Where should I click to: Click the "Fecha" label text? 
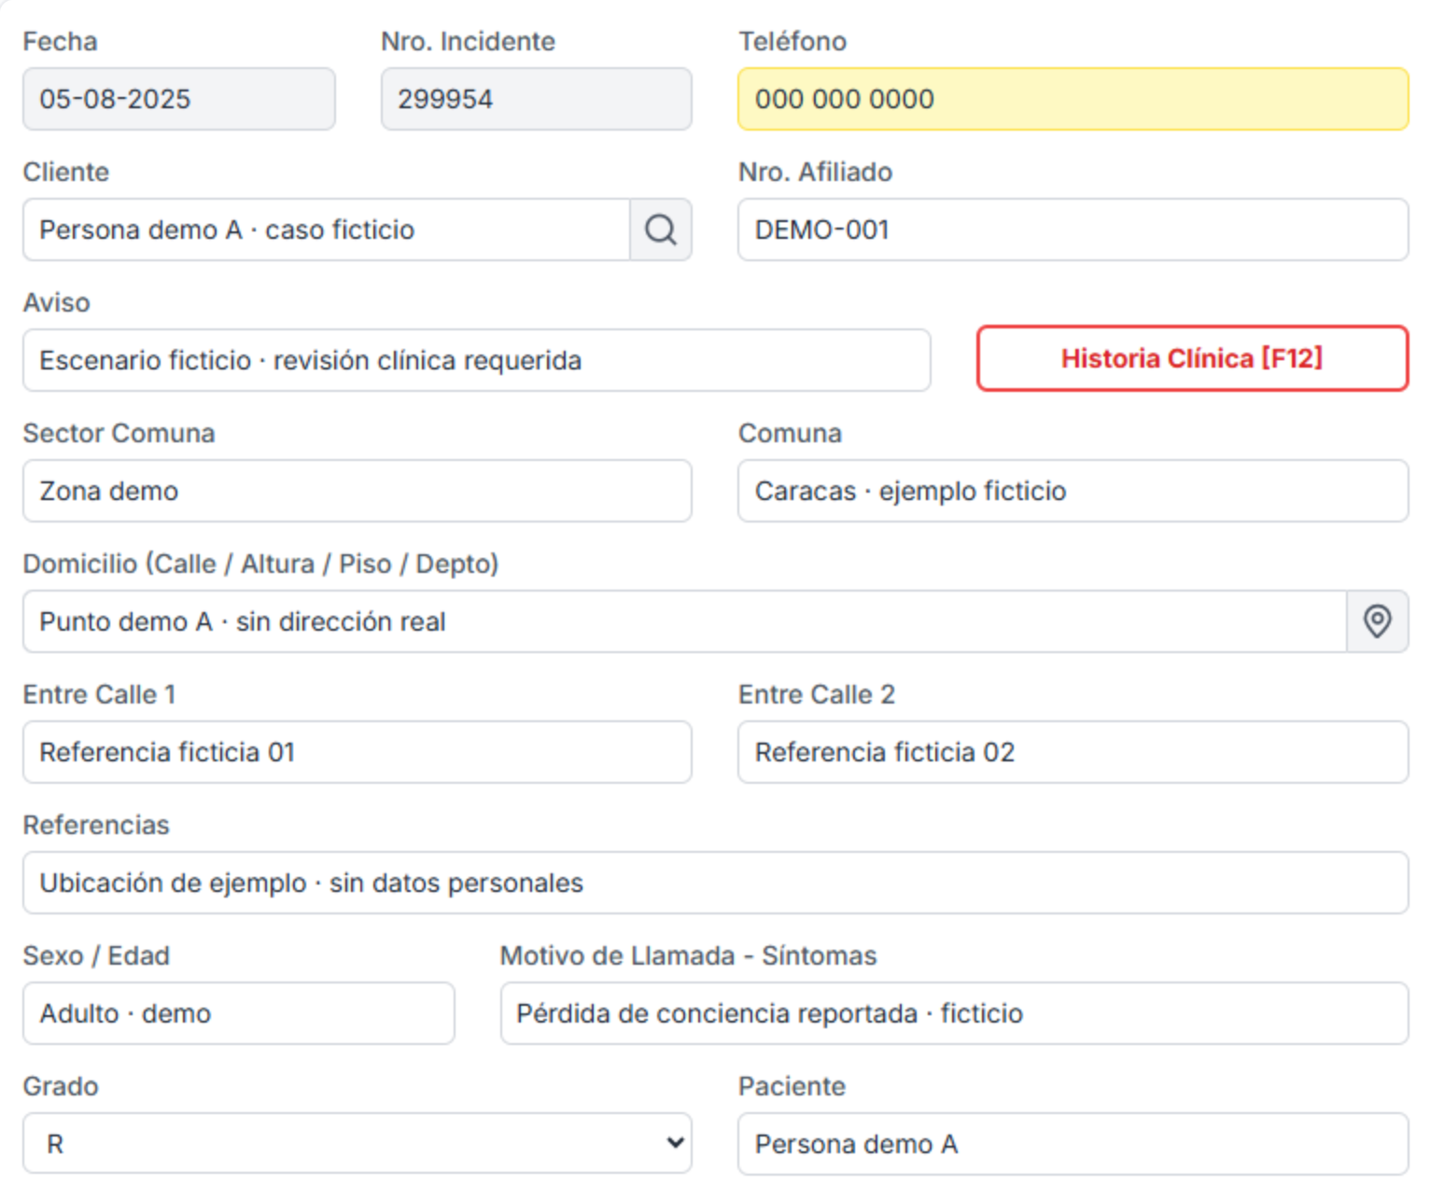pyautogui.click(x=61, y=42)
